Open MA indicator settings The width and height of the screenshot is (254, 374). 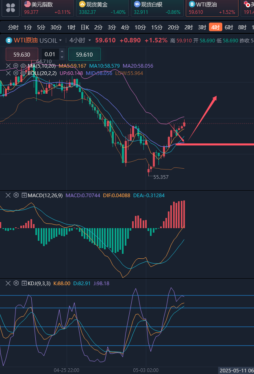[16, 66]
